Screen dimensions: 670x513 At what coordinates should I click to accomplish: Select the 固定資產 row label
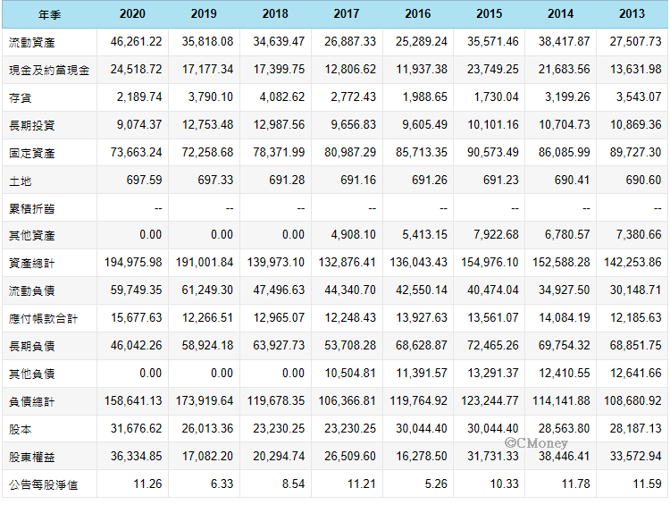coord(32,153)
